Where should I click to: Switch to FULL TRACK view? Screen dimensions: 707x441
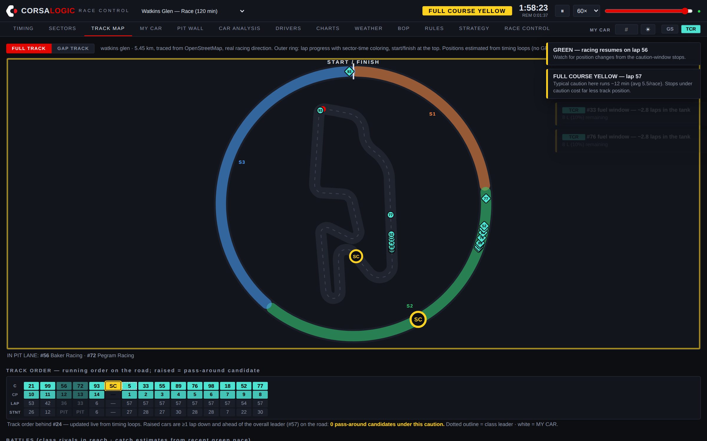(29, 49)
